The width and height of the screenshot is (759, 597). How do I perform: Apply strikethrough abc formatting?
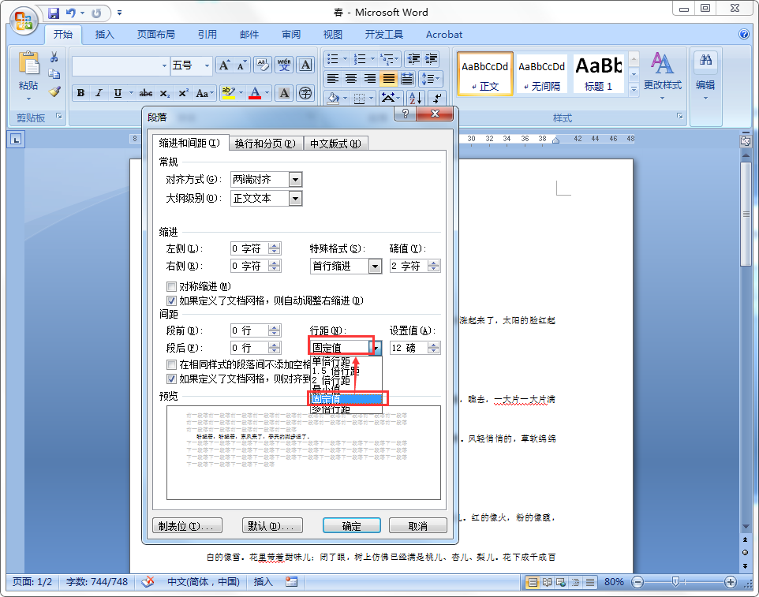pyautogui.click(x=146, y=93)
